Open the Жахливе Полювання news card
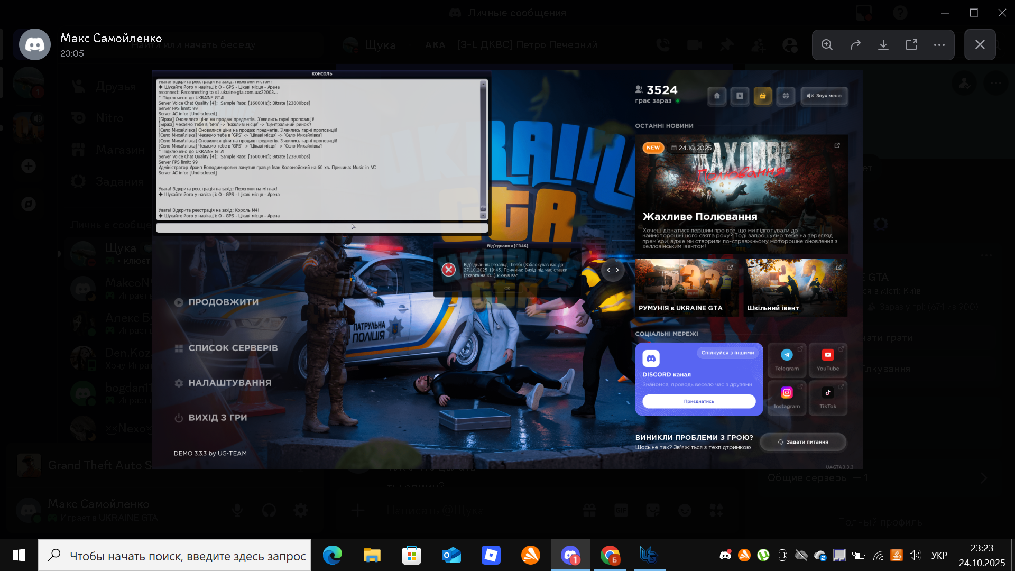This screenshot has width=1015, height=571. pos(741,194)
